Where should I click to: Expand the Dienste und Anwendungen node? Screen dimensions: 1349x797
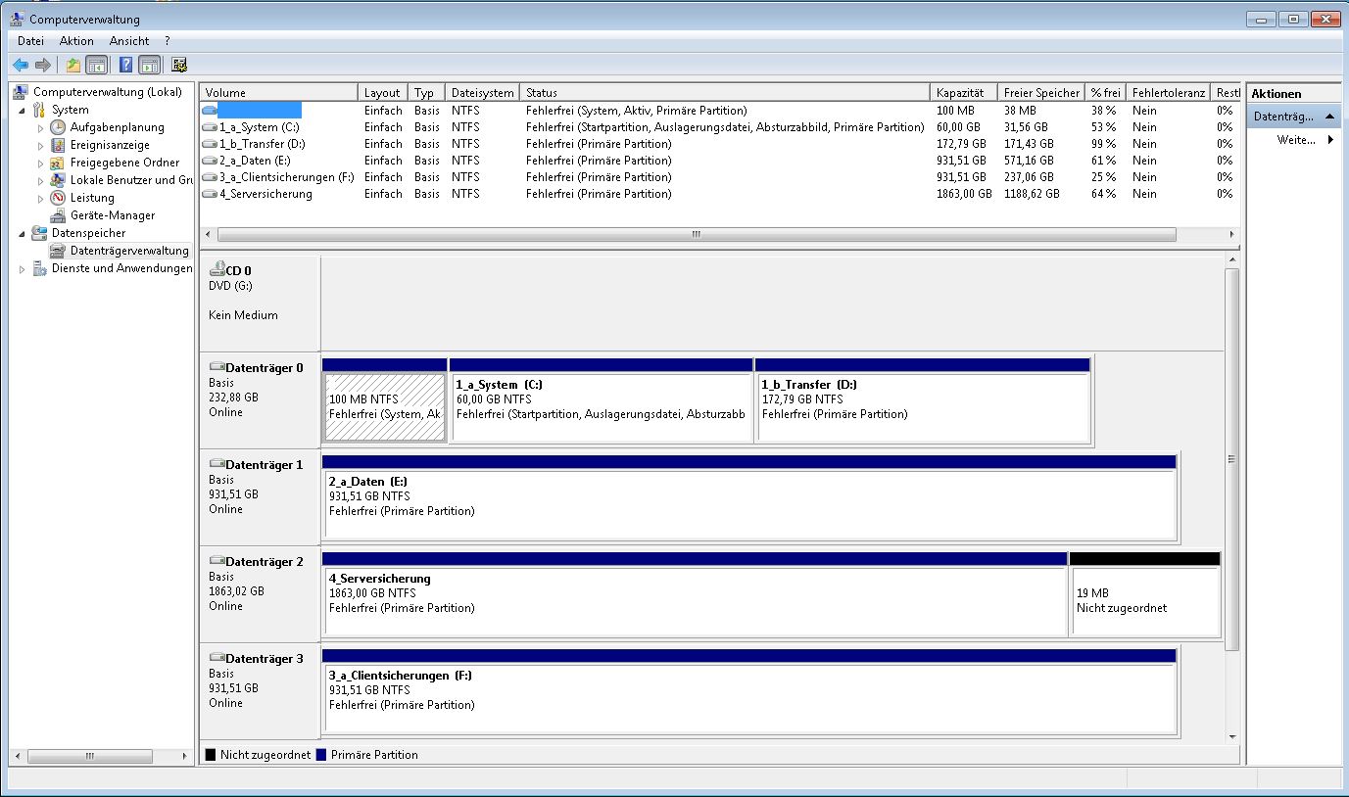coord(23,269)
